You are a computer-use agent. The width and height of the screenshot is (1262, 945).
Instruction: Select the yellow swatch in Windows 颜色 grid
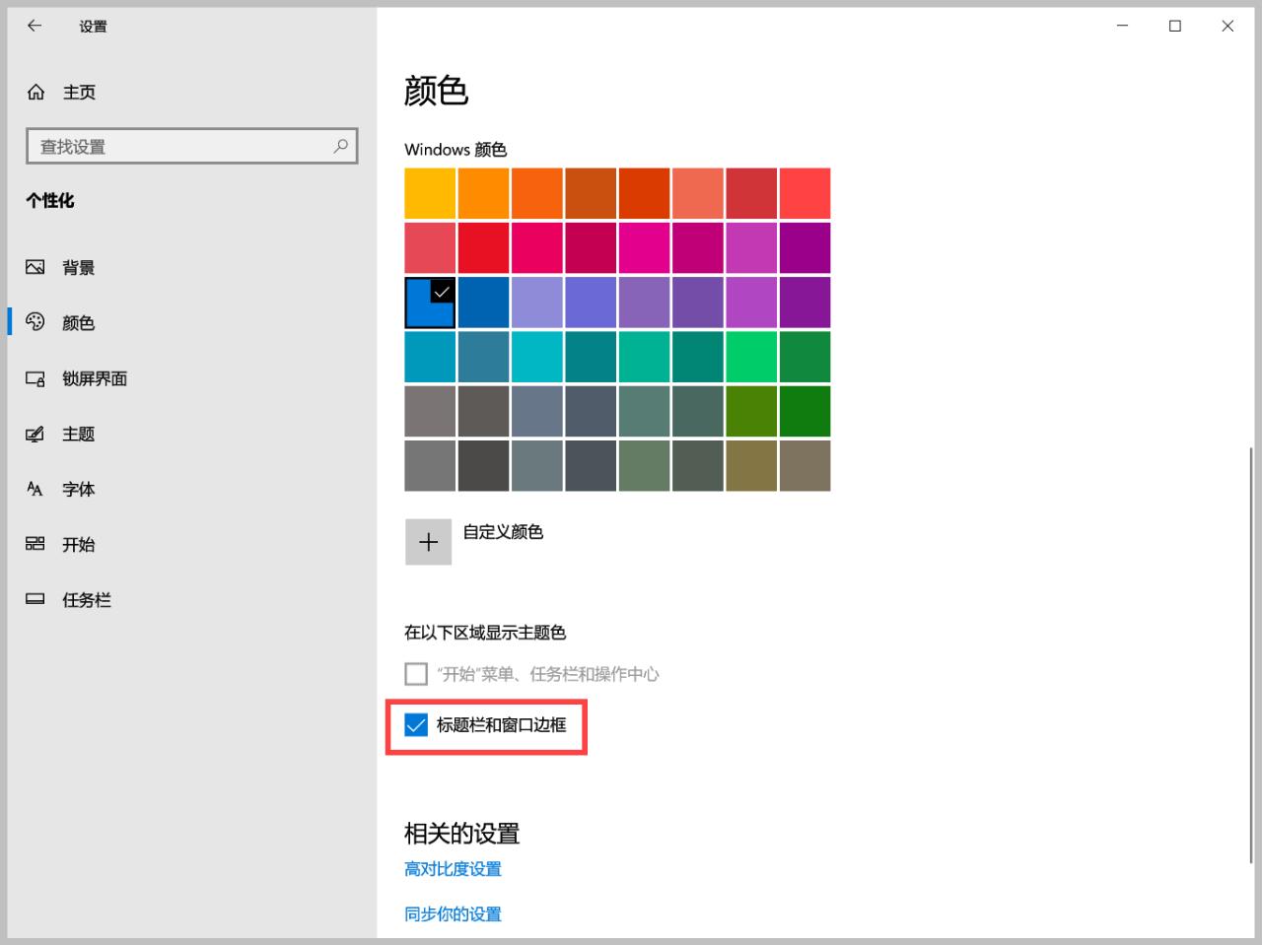click(430, 192)
